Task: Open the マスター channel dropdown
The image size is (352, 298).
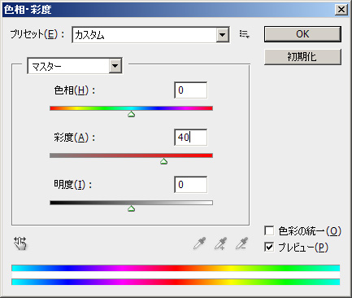Action: 75,66
